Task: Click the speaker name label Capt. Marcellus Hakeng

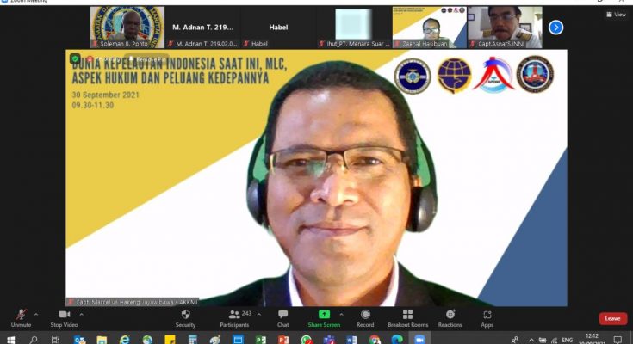Action: point(133,302)
